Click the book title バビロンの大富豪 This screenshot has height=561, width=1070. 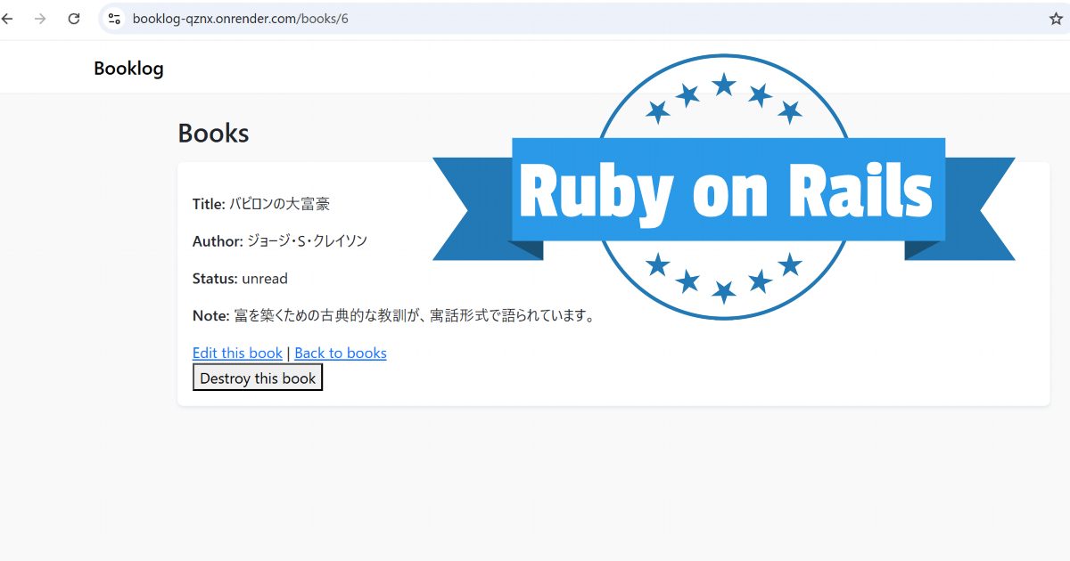(x=279, y=204)
